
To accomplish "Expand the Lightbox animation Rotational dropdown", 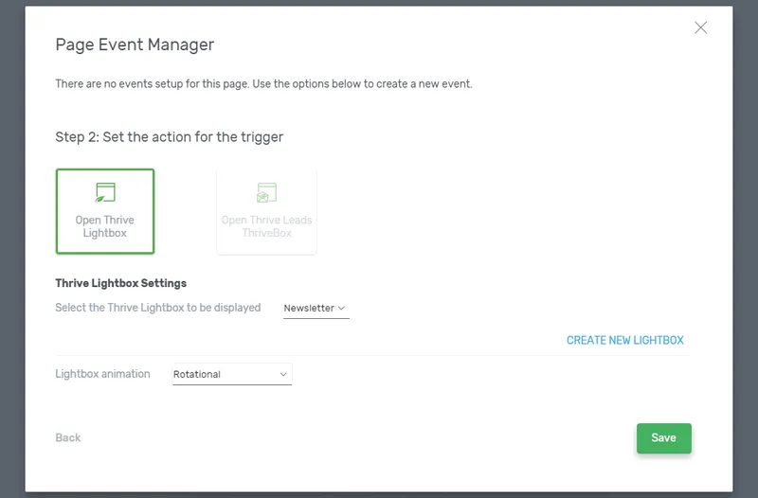I will (232, 374).
